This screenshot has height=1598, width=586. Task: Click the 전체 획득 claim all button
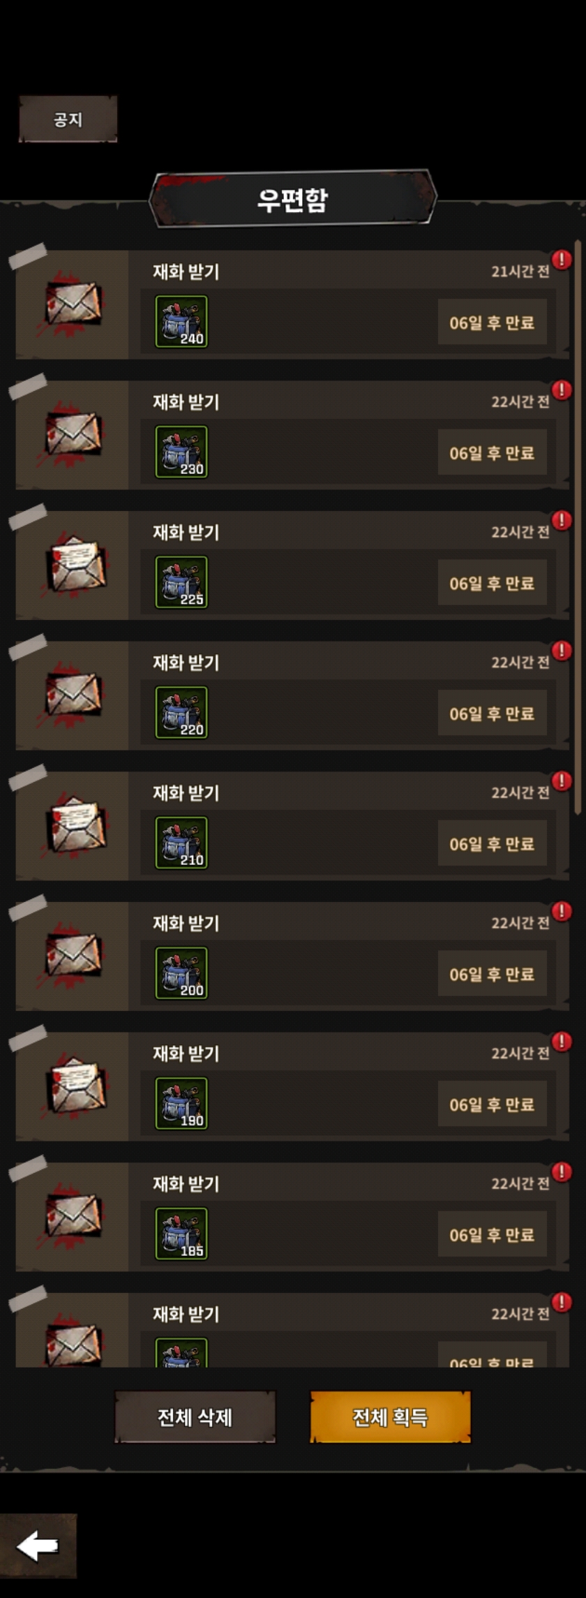[x=390, y=1417]
